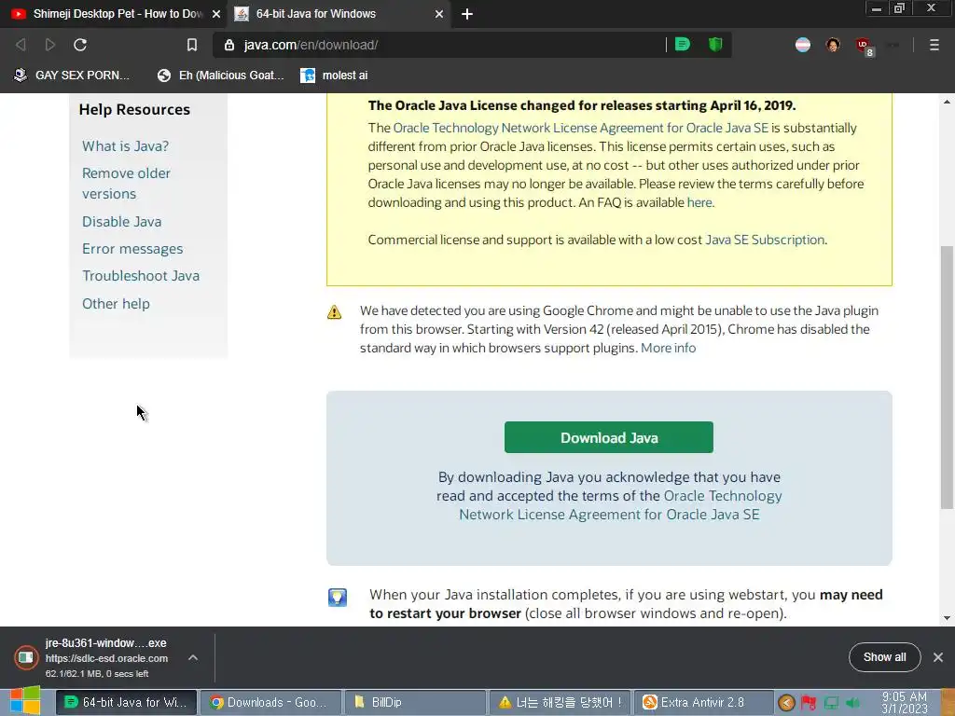Click the browser back arrow
The image size is (955, 716).
pyautogui.click(x=21, y=45)
